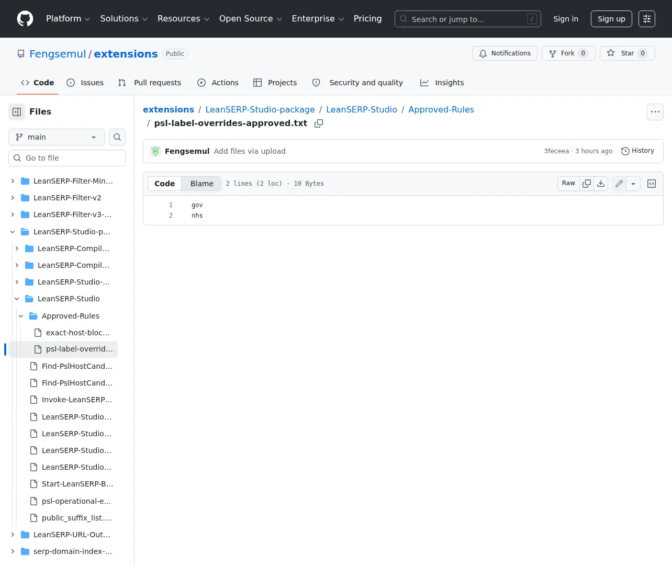Viewport: 672px width, 566px height.
Task: Copy the file path icon
Action: tap(319, 123)
